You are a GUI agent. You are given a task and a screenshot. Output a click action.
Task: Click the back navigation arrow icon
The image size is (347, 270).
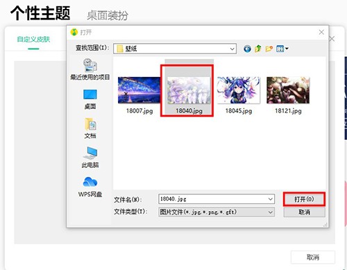point(247,49)
